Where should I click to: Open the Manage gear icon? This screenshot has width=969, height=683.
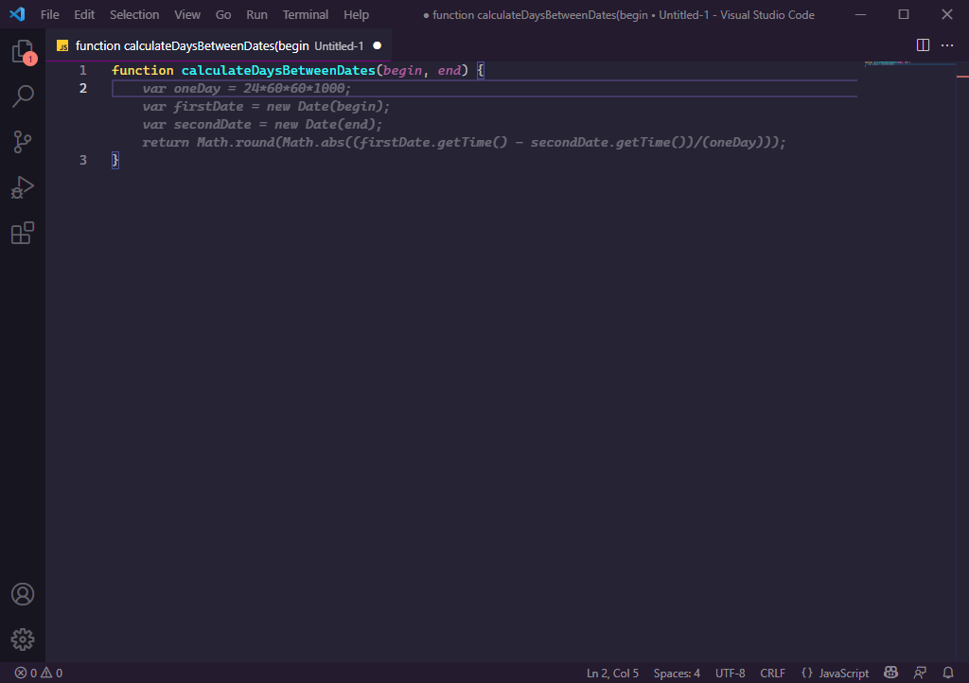(x=23, y=639)
